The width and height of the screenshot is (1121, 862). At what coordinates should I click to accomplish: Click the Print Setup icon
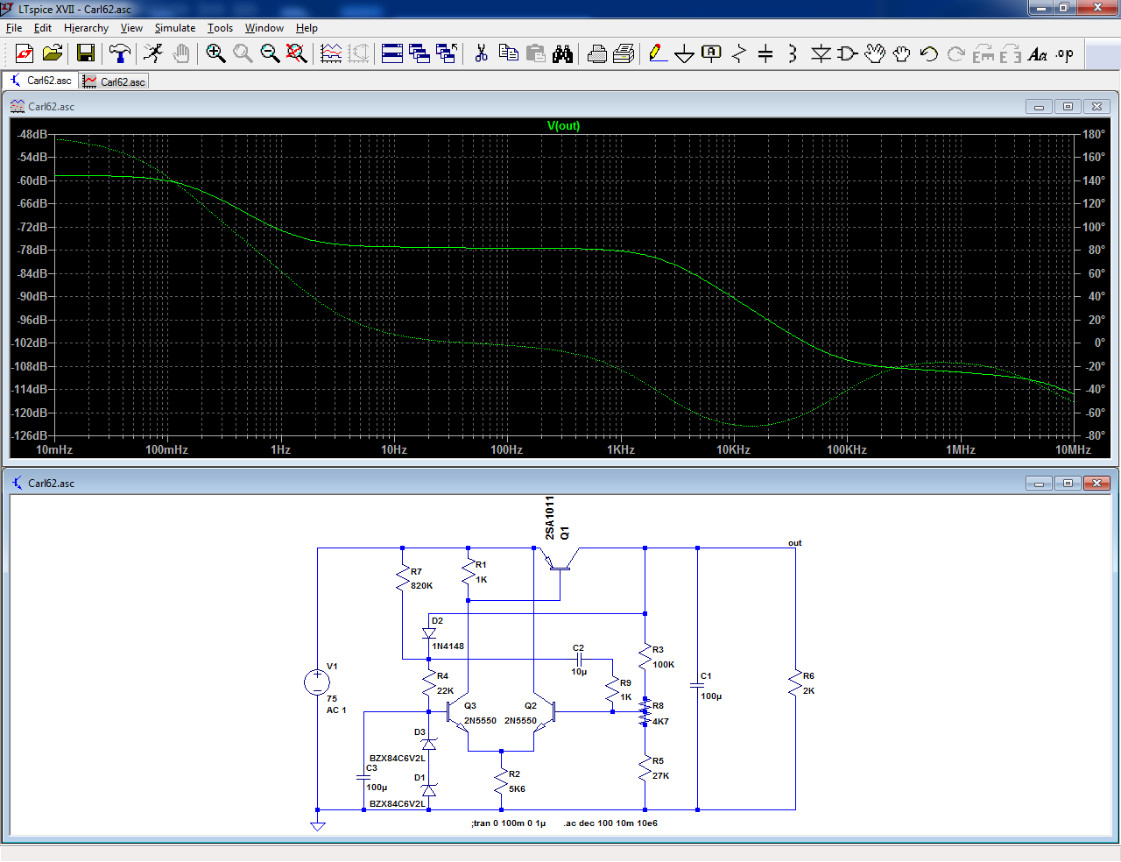(596, 54)
